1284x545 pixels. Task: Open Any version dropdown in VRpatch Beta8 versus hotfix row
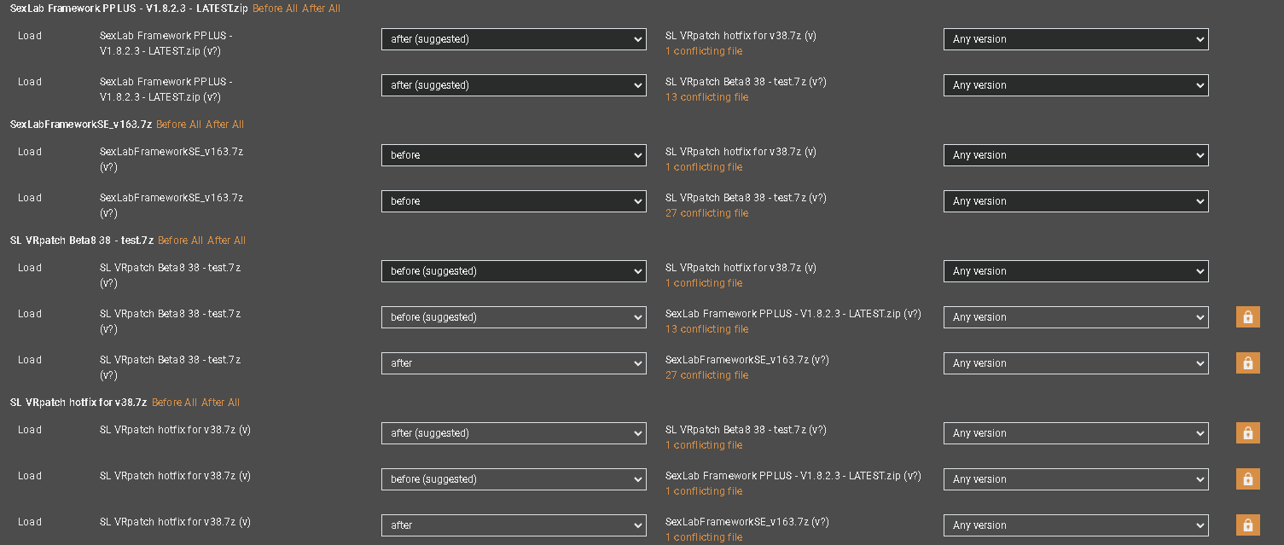coord(1076,271)
